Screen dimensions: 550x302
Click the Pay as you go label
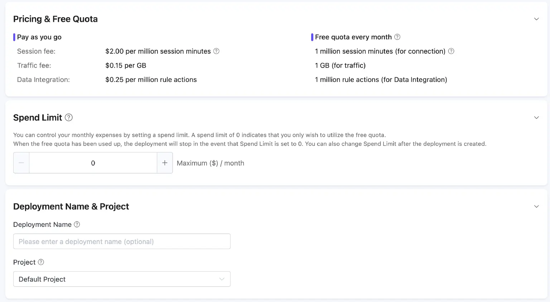coord(39,37)
